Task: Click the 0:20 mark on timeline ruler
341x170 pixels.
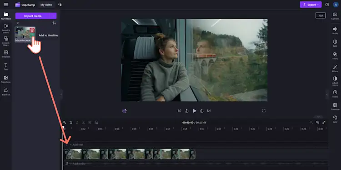Action: point(236,129)
